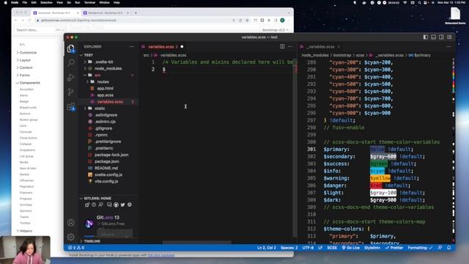This screenshot has width=469, height=264.
Task: Open Terminal menu in menu bar
Action: coord(89,2)
